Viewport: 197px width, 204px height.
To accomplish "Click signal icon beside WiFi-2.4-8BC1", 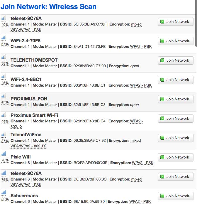I will [x=4, y=76].
